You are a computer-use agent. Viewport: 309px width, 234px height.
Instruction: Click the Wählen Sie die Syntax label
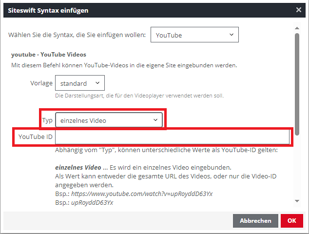(77, 35)
